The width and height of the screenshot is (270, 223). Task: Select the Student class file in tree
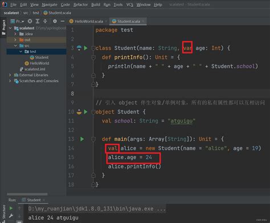click(39, 58)
